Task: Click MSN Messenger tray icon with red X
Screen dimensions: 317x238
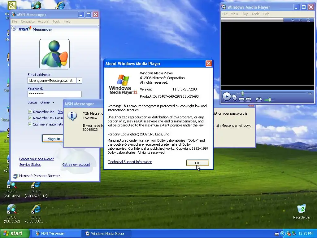Action: [288, 234]
